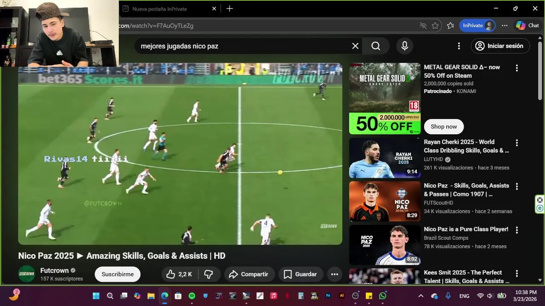Image resolution: width=545 pixels, height=306 pixels.
Task: Click Shop now on the Konami ad
Action: click(444, 127)
